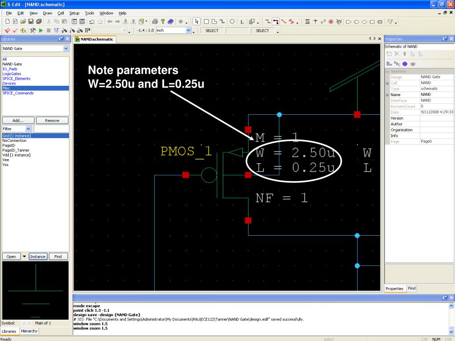Click the new property icon in Properties panel

389,54
